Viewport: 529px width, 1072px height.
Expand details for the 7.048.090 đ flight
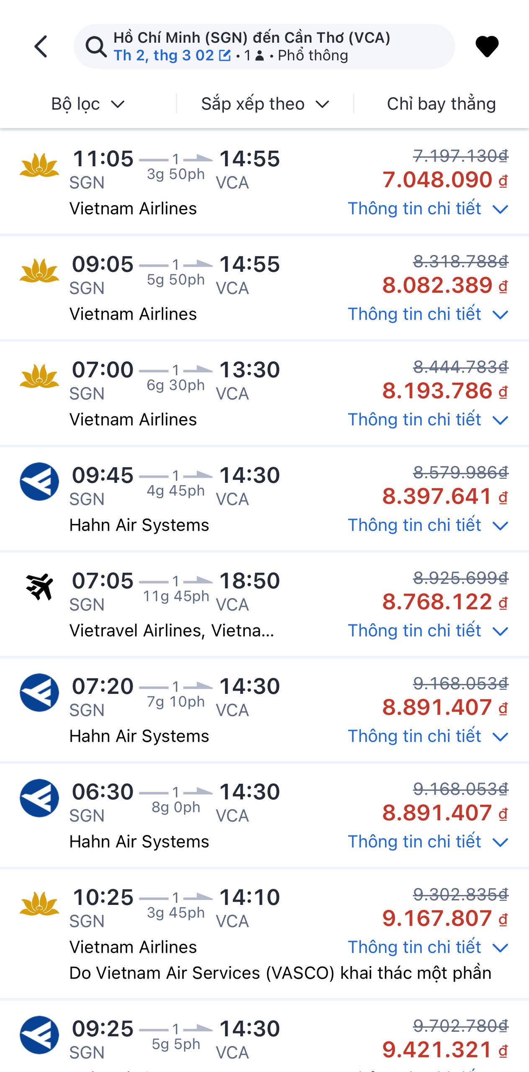pos(428,209)
